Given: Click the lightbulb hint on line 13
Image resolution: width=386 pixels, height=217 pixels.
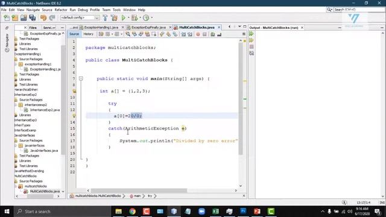Looking at the screenshot, I should 74,116.
